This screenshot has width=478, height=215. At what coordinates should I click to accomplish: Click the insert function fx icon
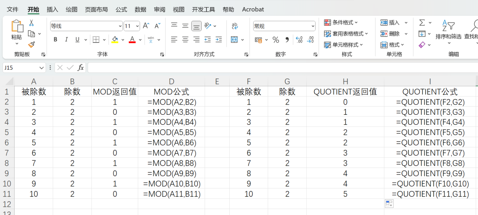point(80,68)
